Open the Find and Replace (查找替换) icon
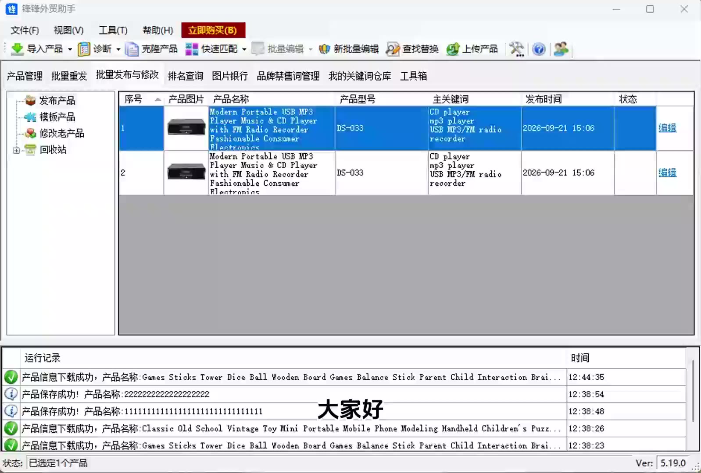The image size is (701, 473). tap(393, 49)
